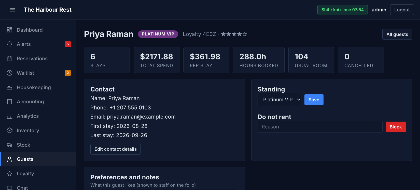Open Accounting in sidebar

click(x=38, y=102)
